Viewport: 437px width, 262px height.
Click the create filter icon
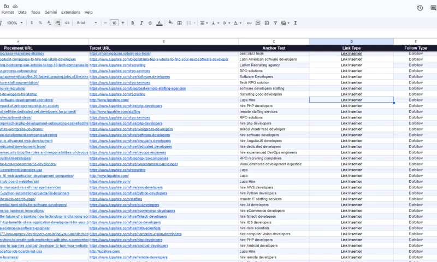click(x=275, y=23)
